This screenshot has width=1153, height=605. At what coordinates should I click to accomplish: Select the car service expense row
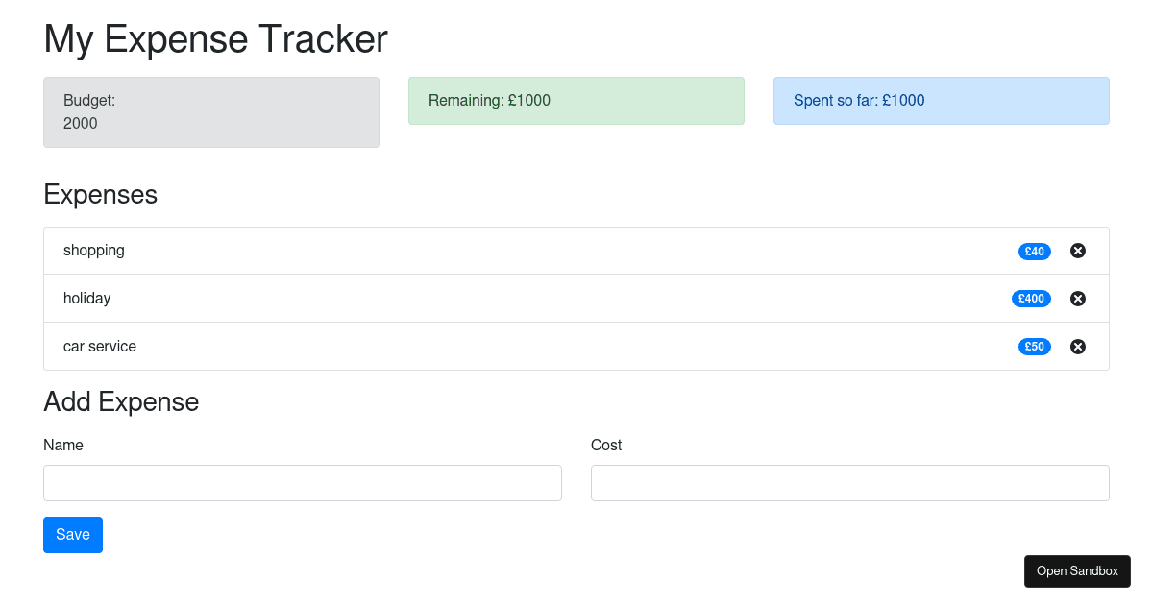(x=480, y=346)
